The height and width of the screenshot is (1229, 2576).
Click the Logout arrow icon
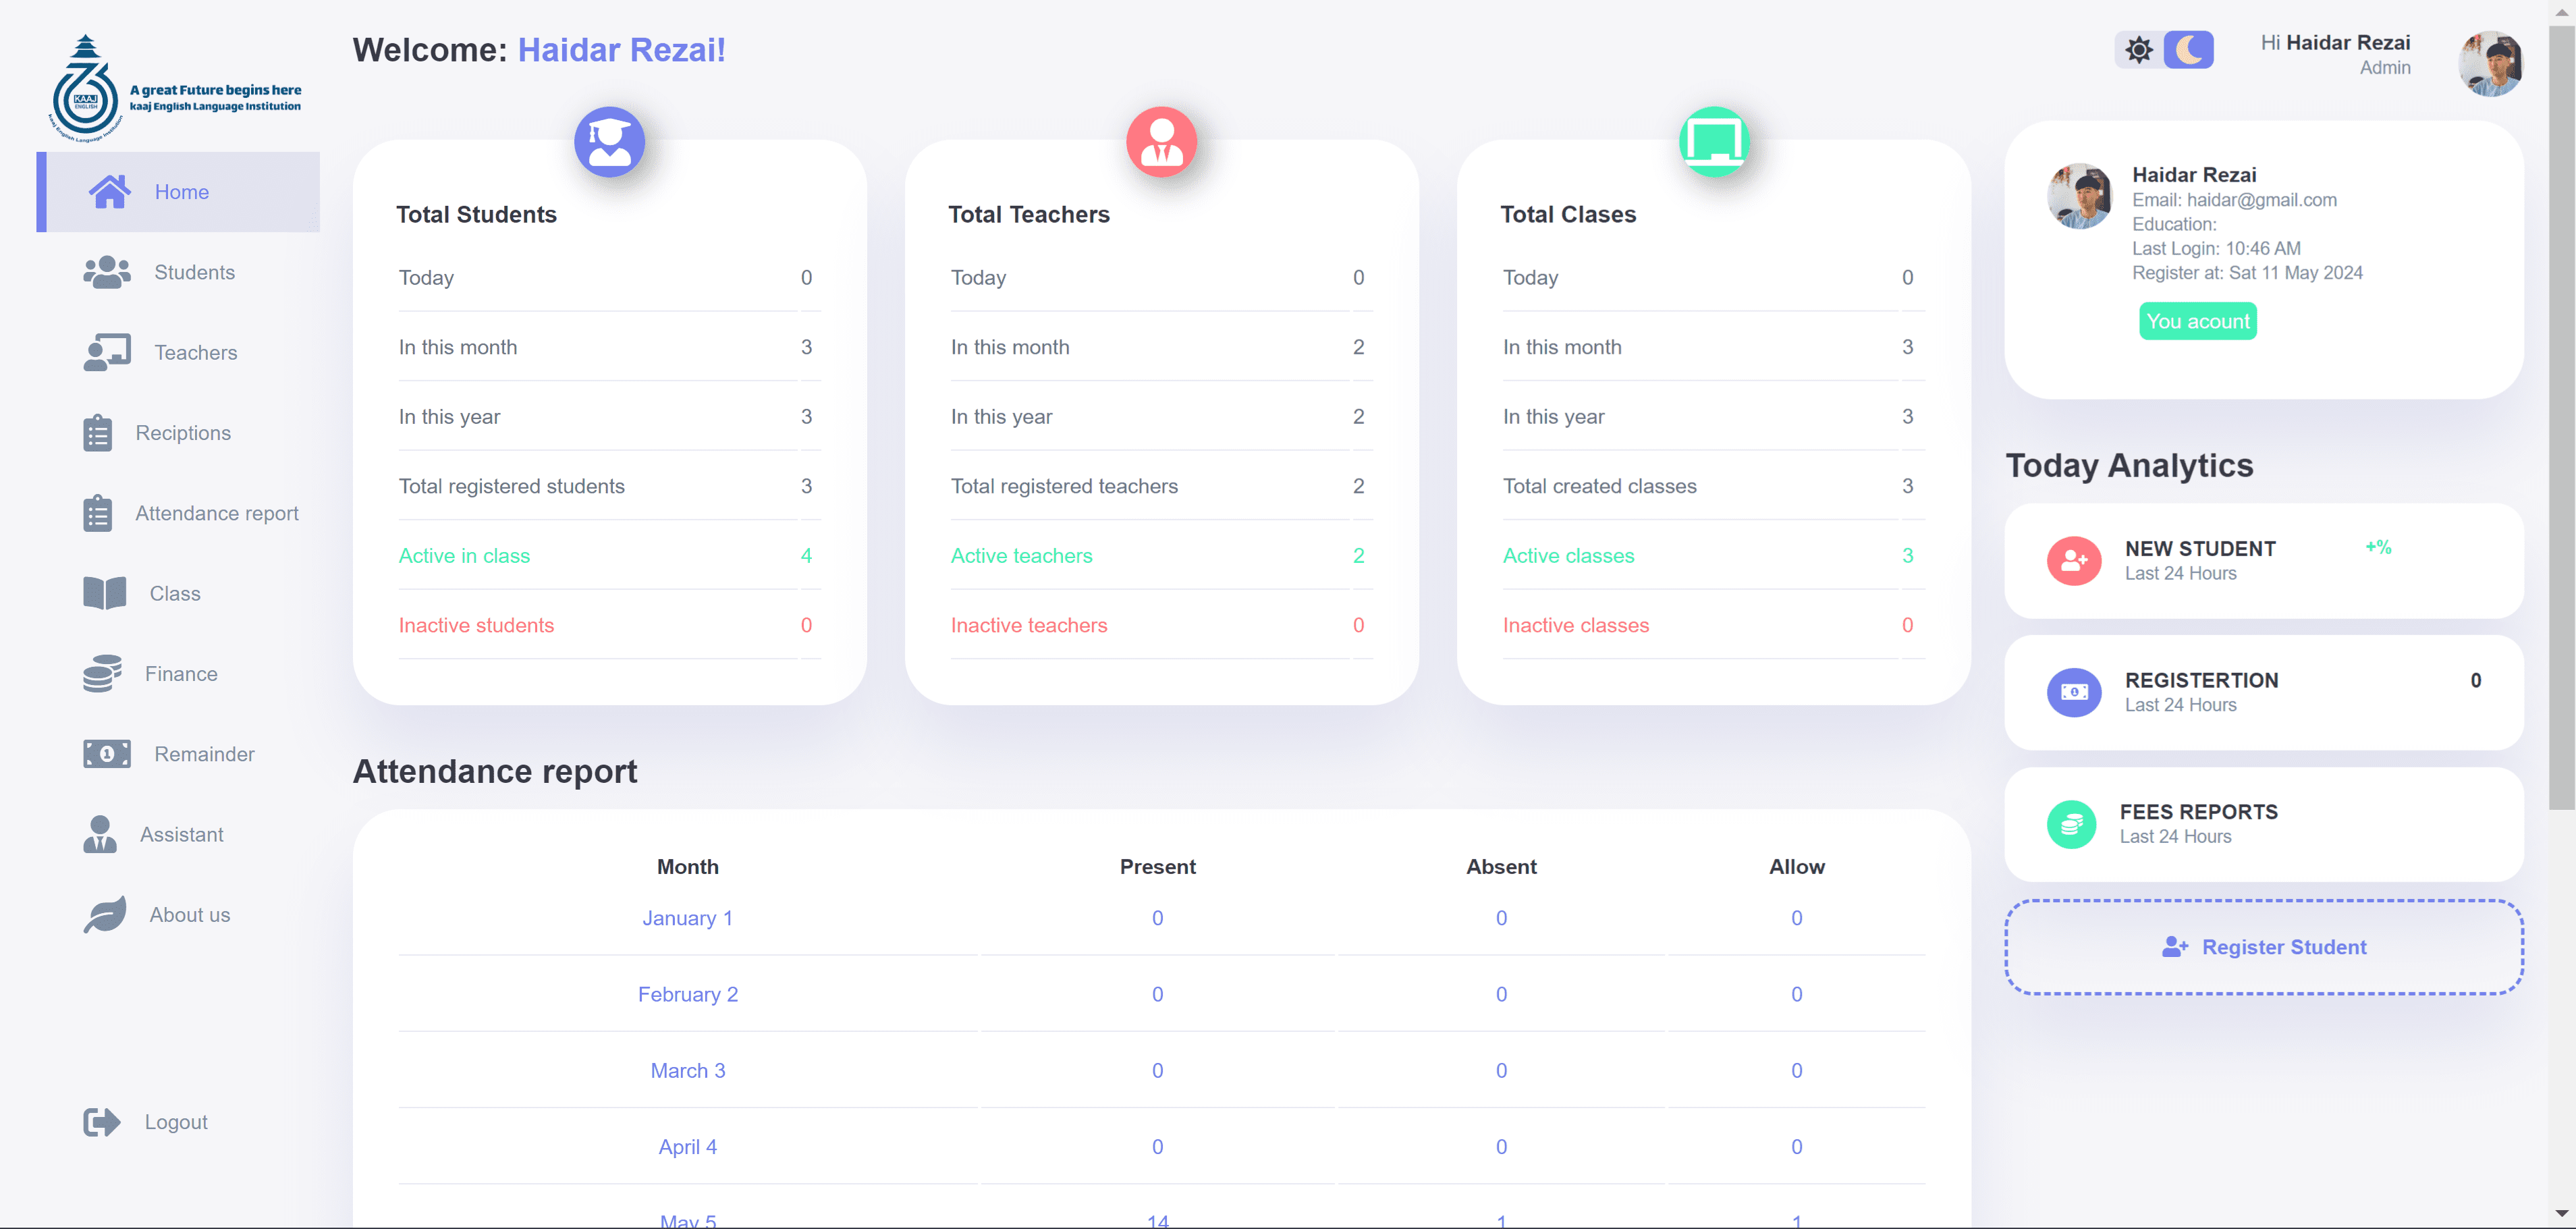[102, 1122]
